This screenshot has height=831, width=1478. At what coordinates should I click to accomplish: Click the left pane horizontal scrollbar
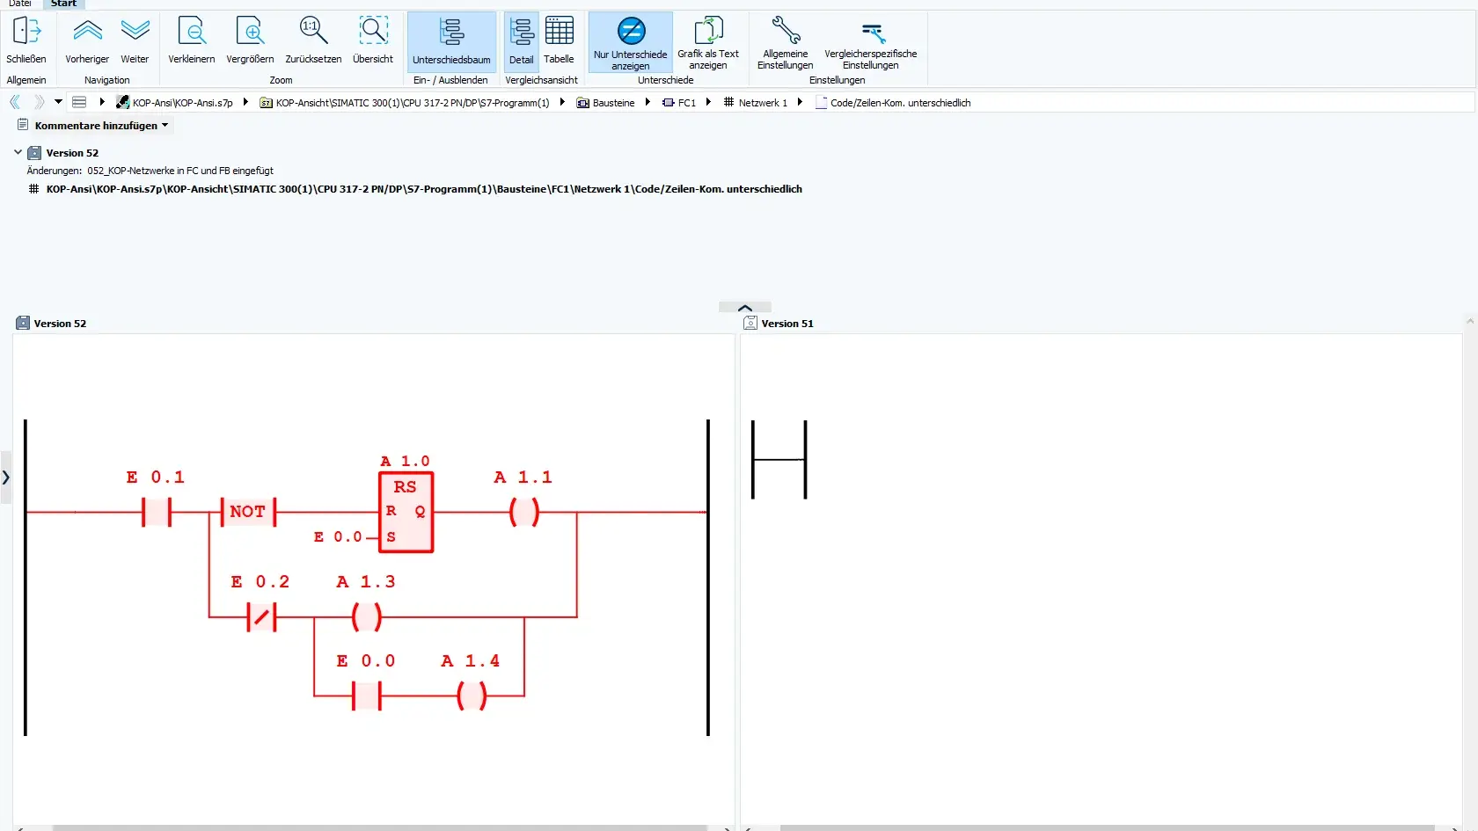379,827
